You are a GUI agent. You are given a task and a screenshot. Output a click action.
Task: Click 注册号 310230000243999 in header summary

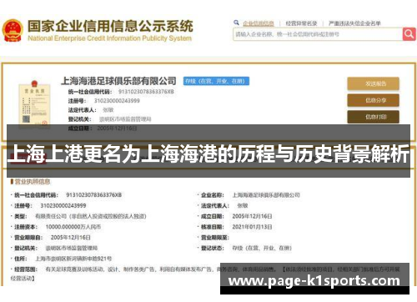tap(117, 101)
